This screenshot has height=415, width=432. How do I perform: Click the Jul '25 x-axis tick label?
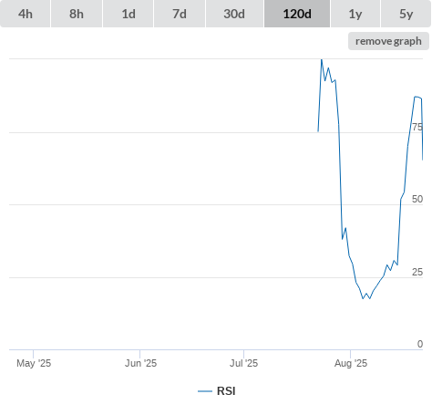[x=243, y=363]
